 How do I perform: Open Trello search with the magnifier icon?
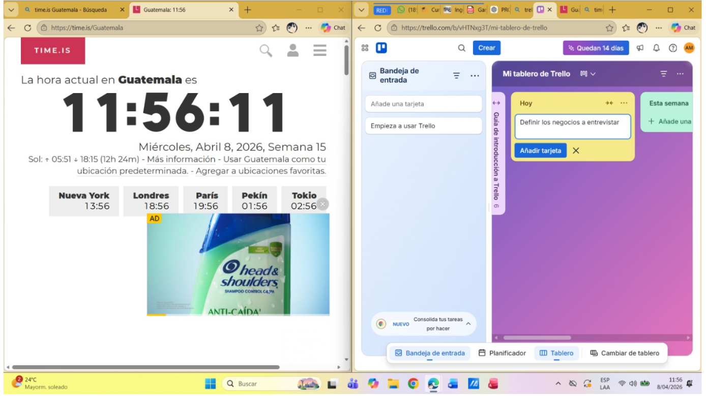(461, 47)
